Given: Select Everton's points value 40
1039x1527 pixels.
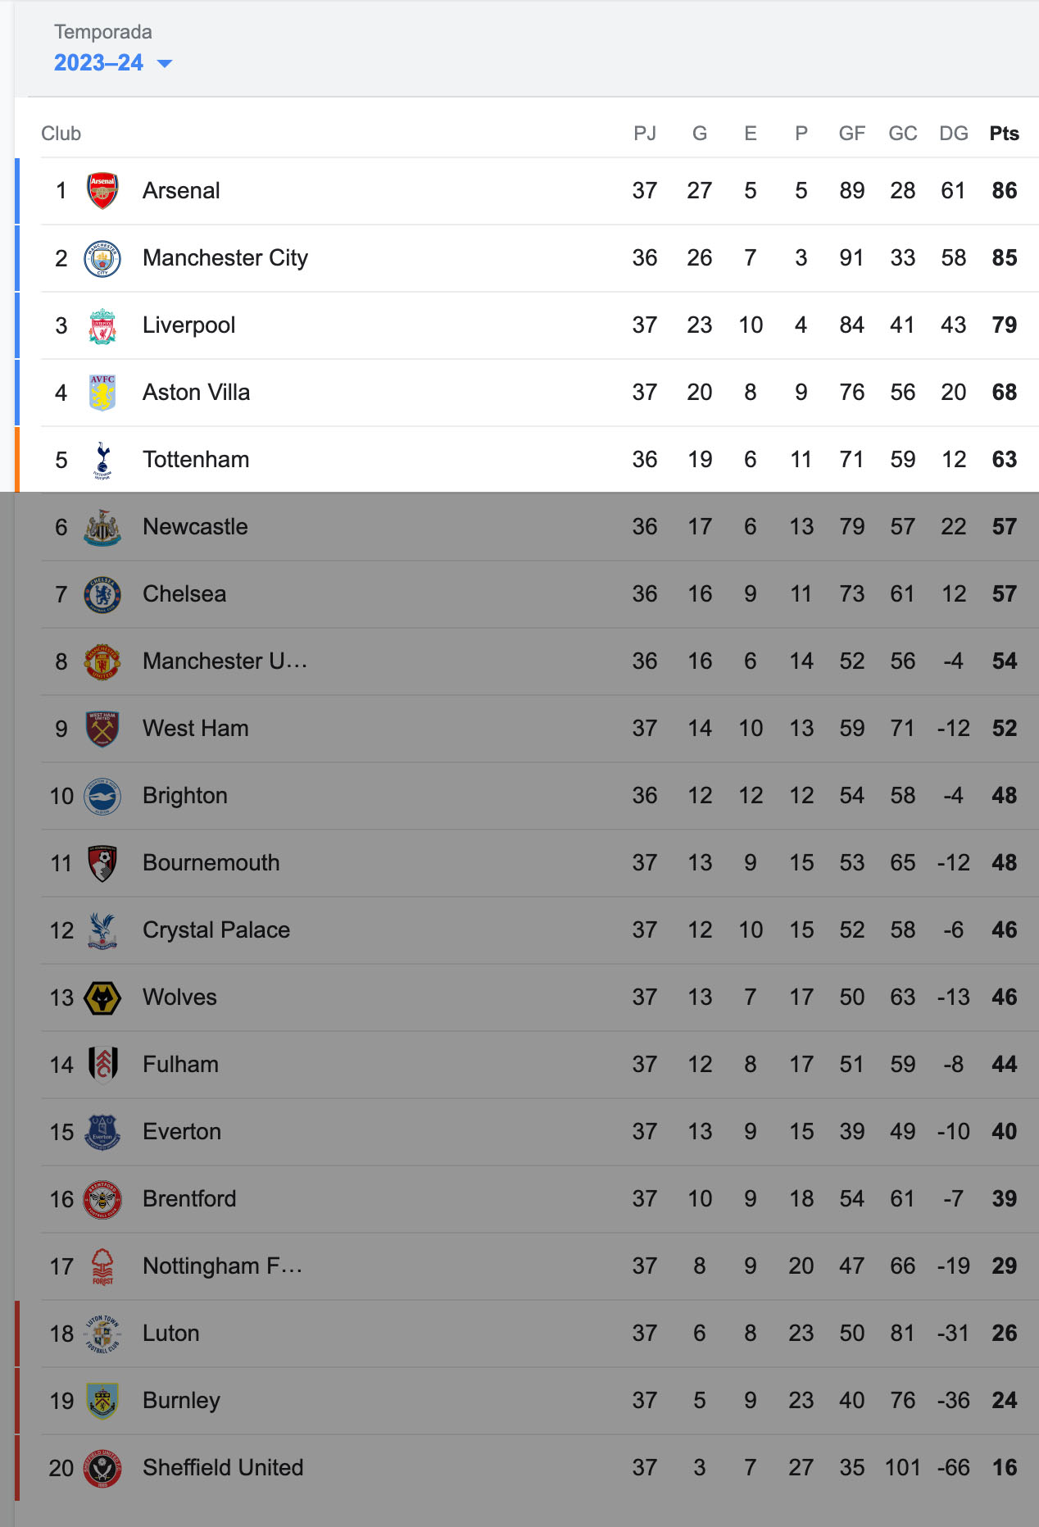Looking at the screenshot, I should 1005,1132.
